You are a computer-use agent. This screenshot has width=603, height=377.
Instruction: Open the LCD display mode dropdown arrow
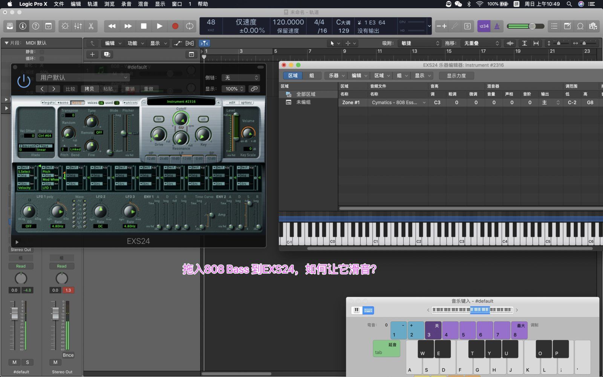(429, 26)
